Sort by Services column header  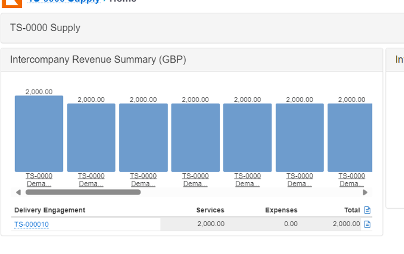[210, 210]
